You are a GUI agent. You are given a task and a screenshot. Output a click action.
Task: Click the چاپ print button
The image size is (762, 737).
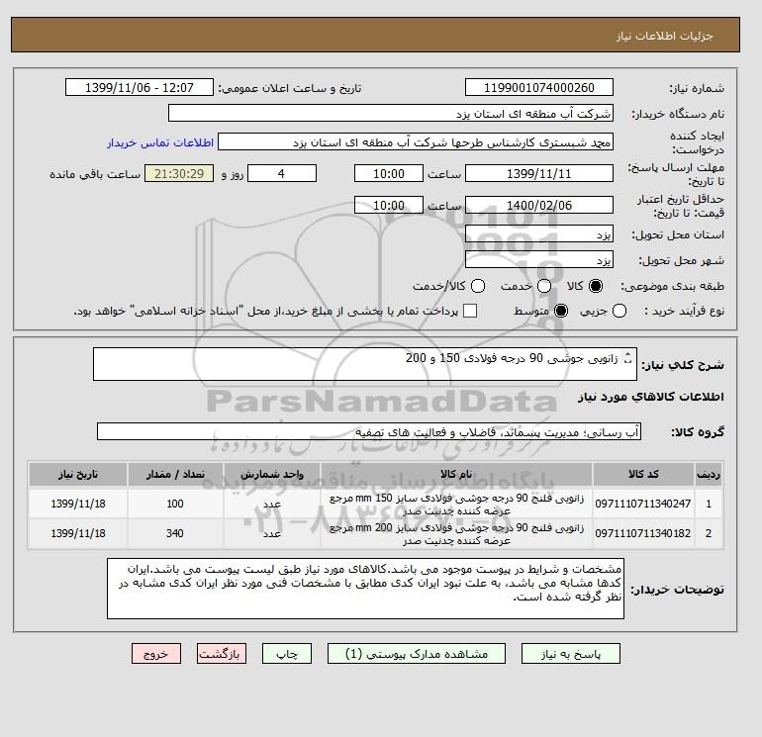pyautogui.click(x=287, y=654)
